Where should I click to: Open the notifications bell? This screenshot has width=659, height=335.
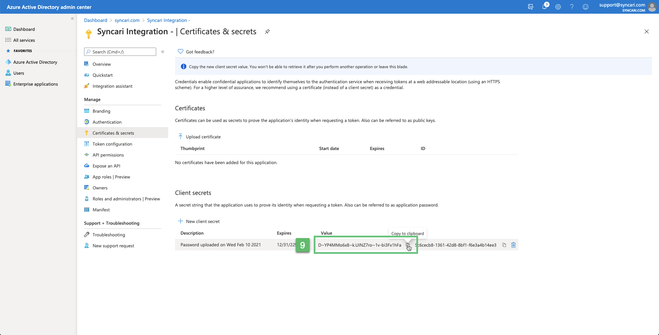[544, 7]
